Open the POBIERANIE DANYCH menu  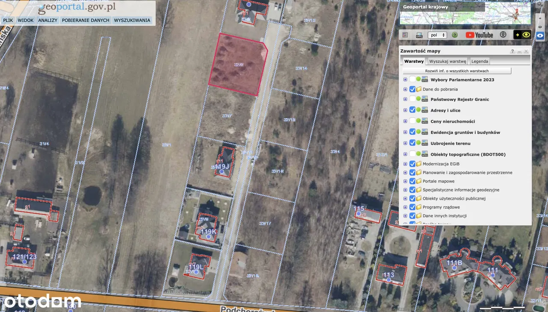click(x=86, y=20)
